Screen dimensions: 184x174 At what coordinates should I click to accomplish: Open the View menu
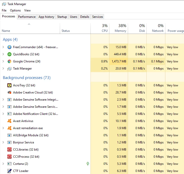[27, 10]
